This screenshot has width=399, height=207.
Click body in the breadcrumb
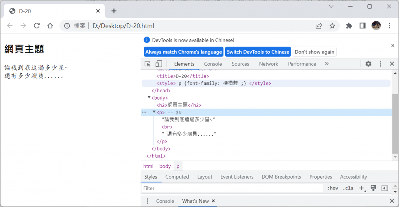pos(165,166)
